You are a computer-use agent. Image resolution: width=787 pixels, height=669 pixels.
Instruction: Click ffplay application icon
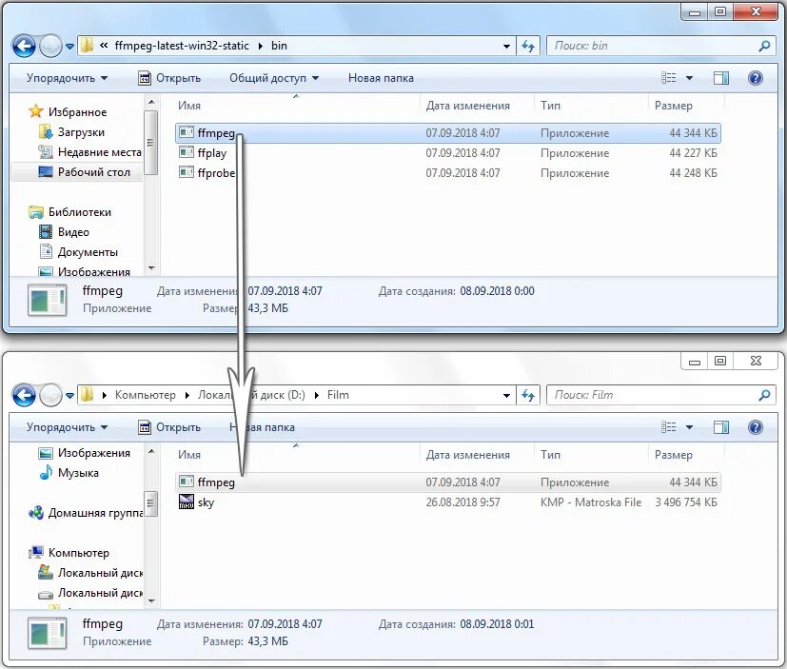187,152
